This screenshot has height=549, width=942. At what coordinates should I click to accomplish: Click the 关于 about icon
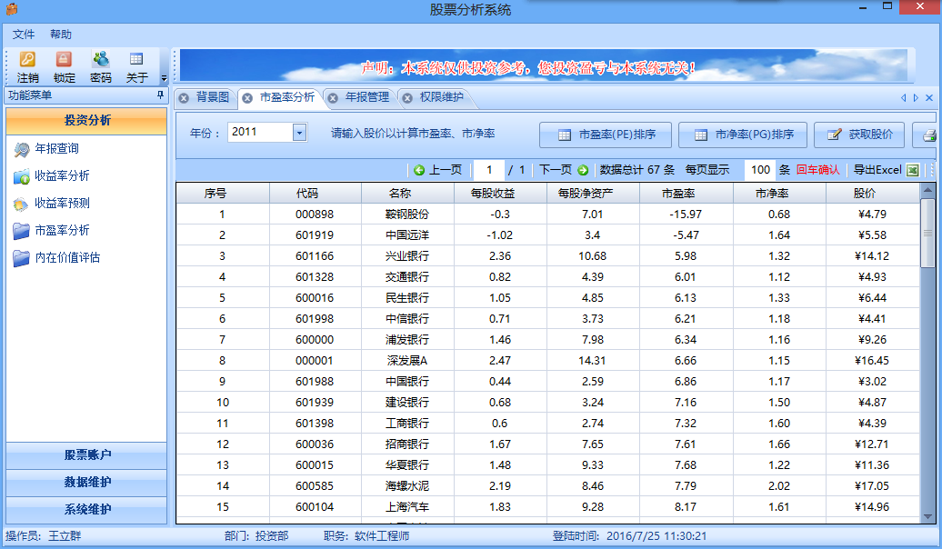pyautogui.click(x=136, y=59)
